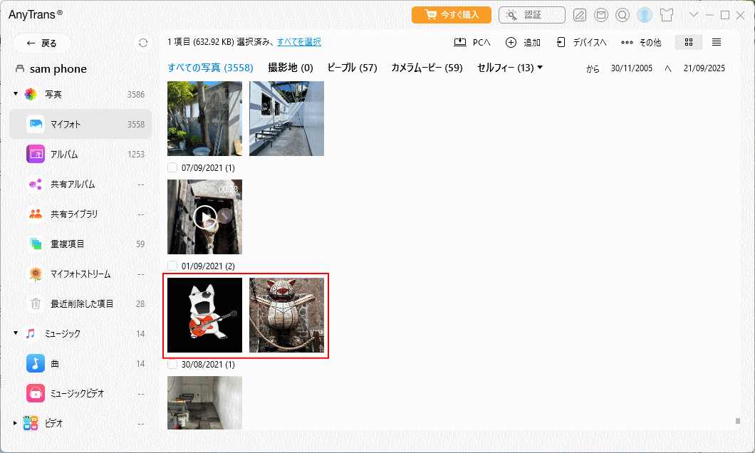Open the user account avatar icon
Viewport: 755px width, 453px height.
[x=645, y=16]
